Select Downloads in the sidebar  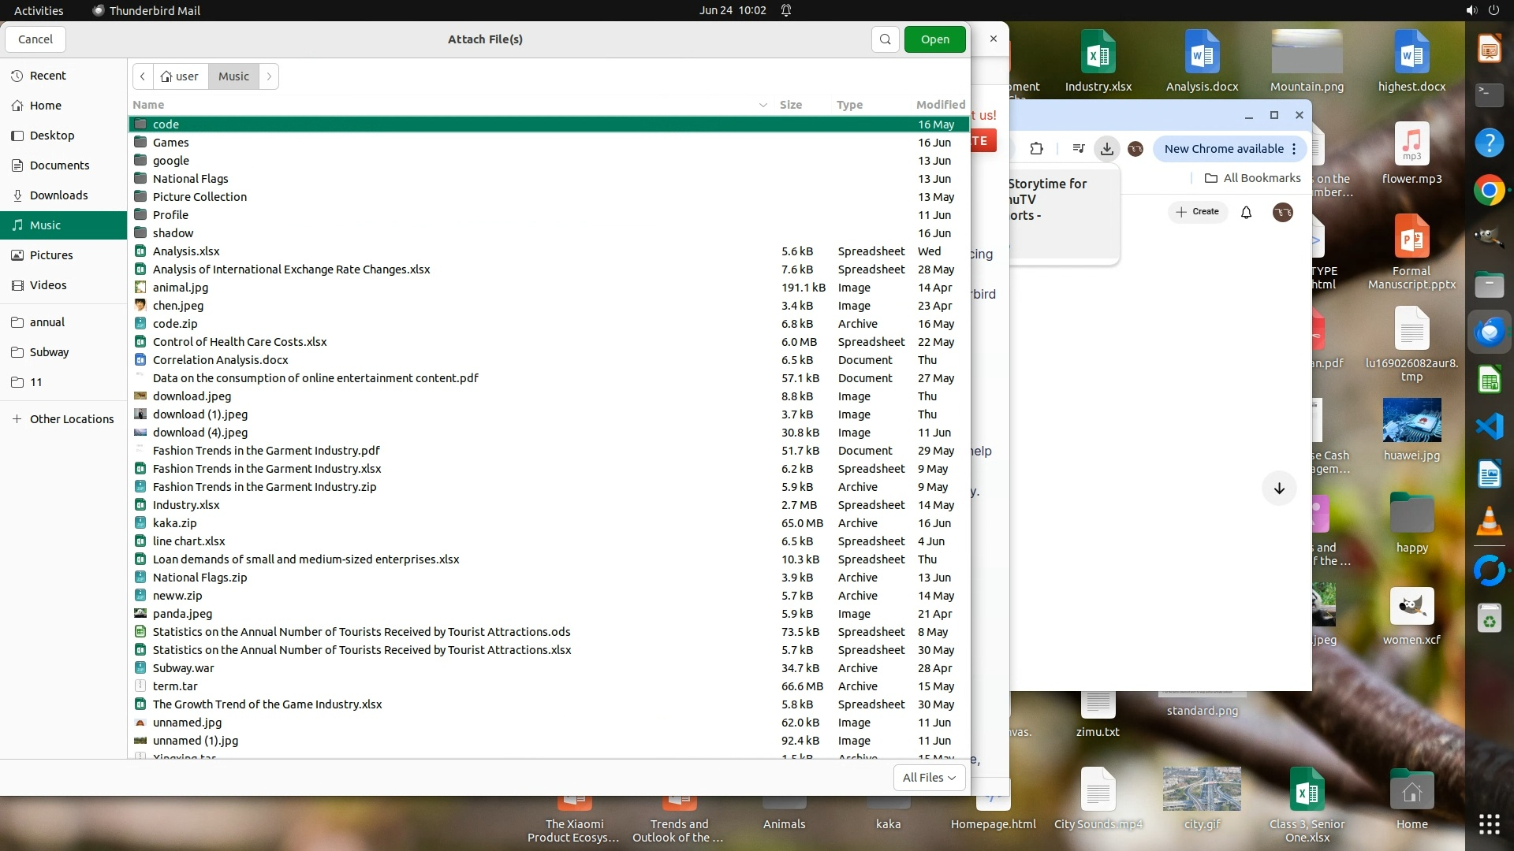point(58,195)
